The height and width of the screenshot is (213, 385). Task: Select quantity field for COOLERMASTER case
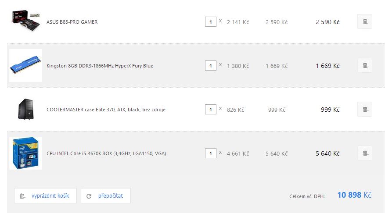click(210, 109)
